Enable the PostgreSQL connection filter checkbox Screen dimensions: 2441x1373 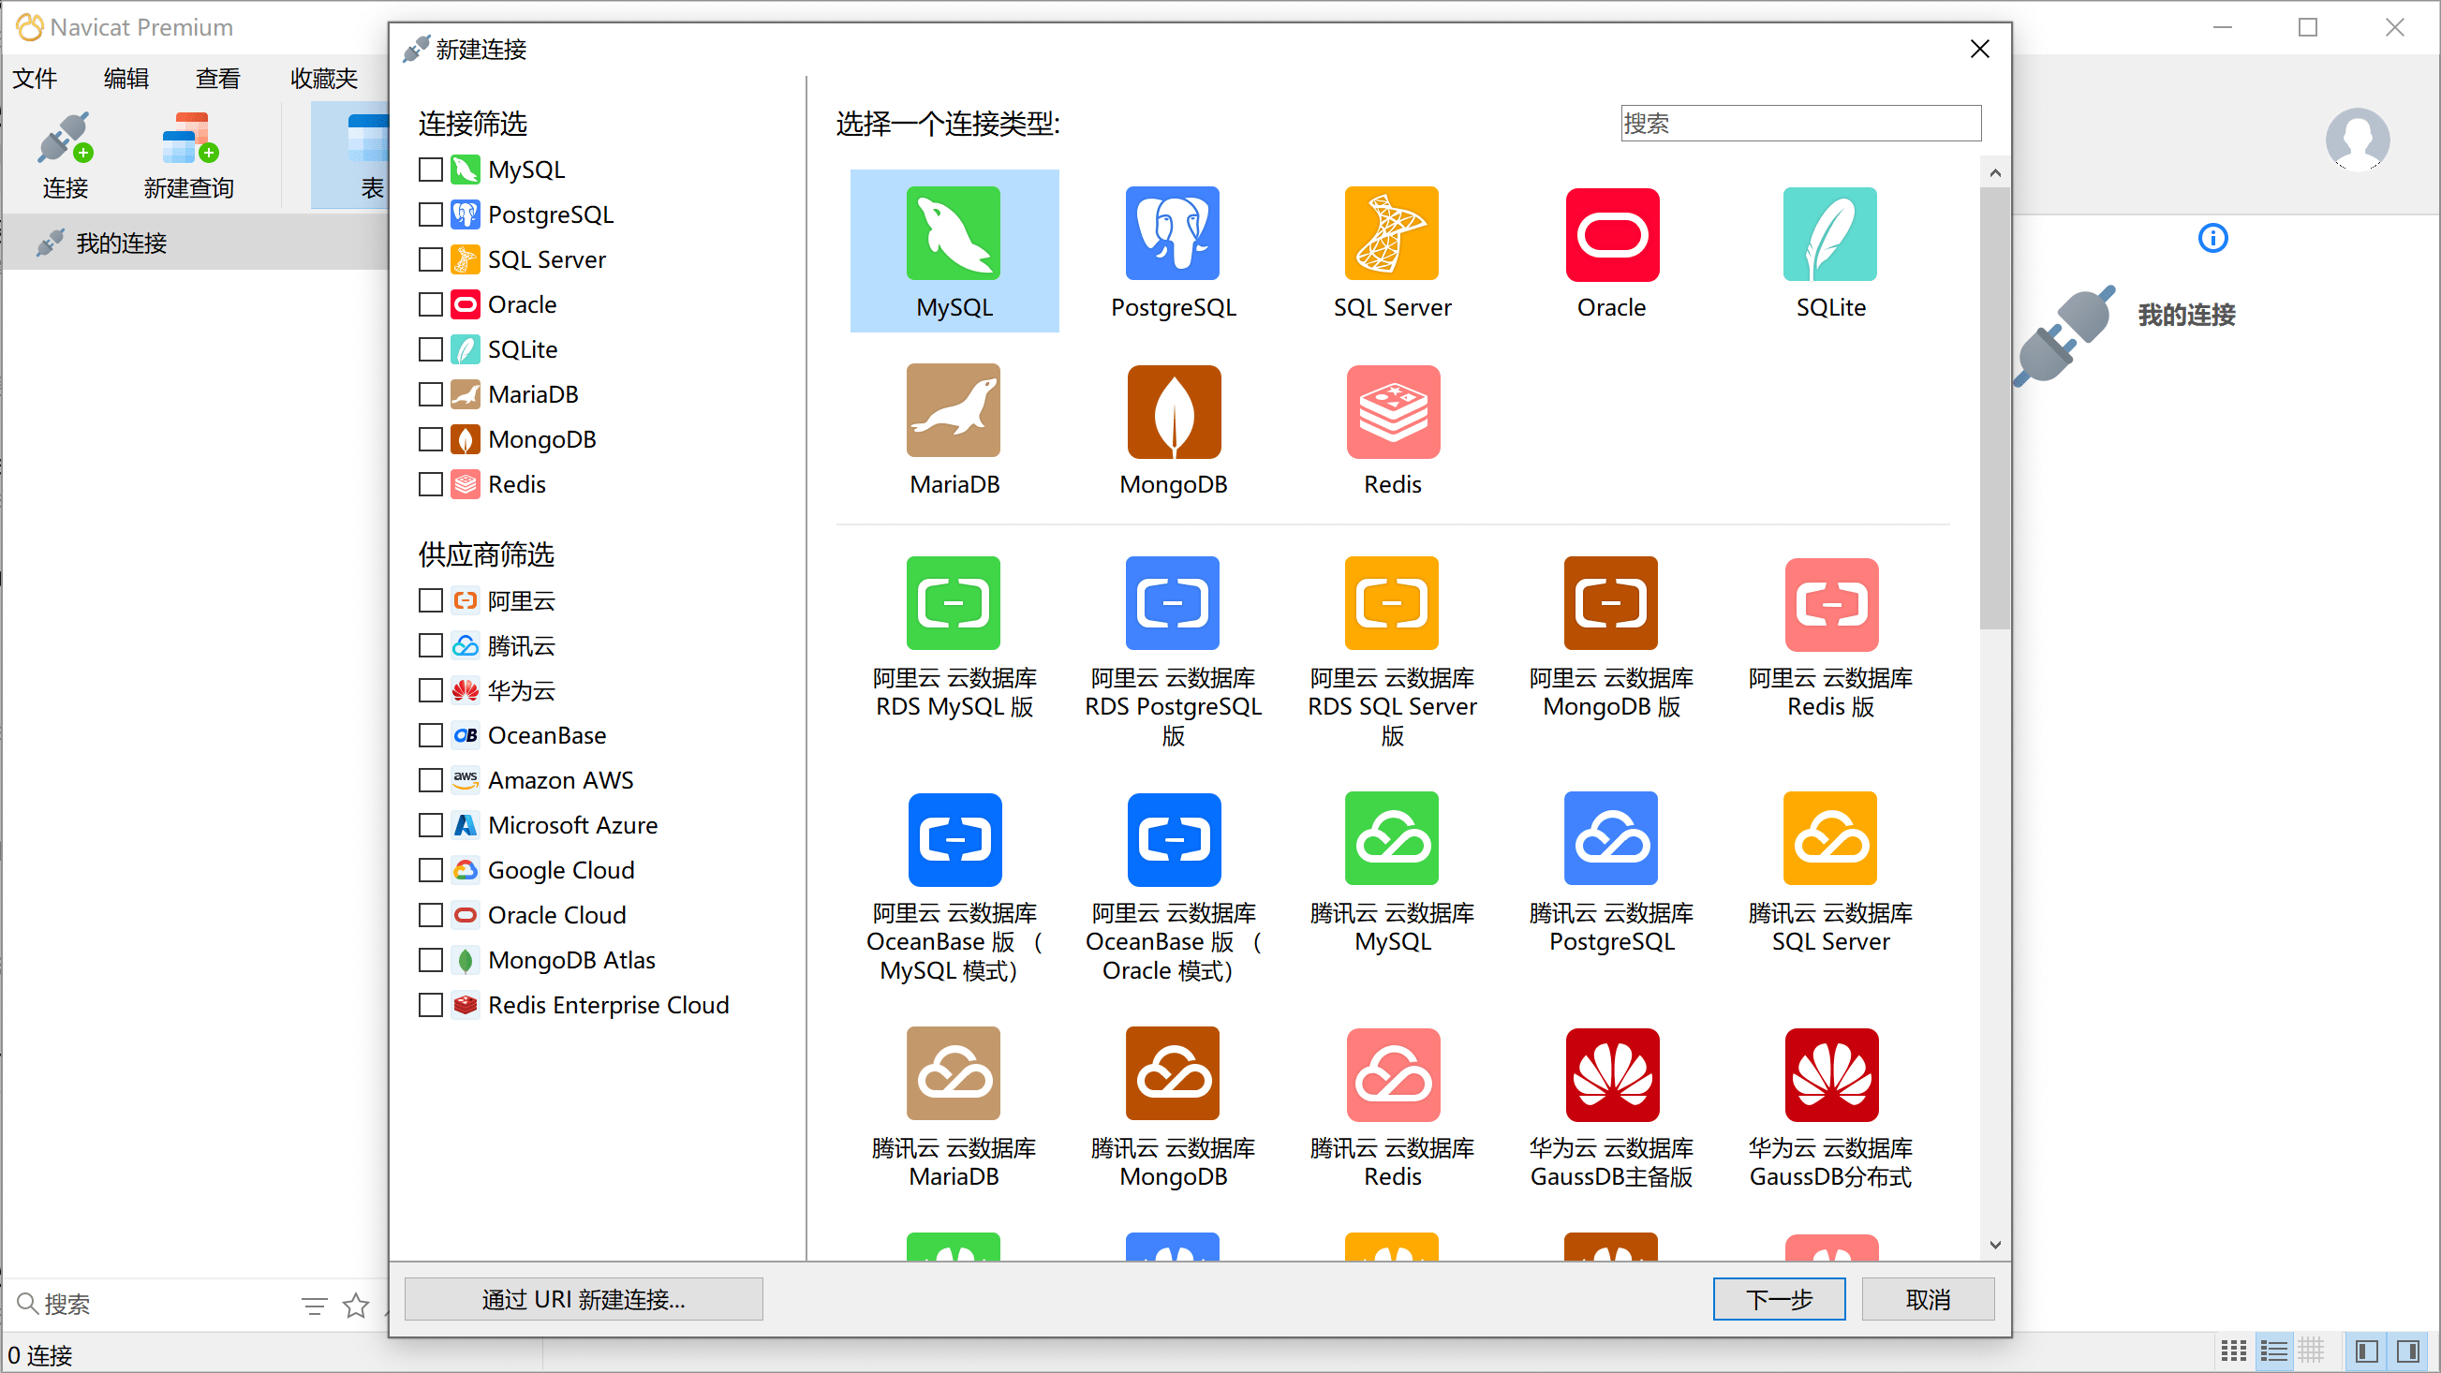[430, 214]
